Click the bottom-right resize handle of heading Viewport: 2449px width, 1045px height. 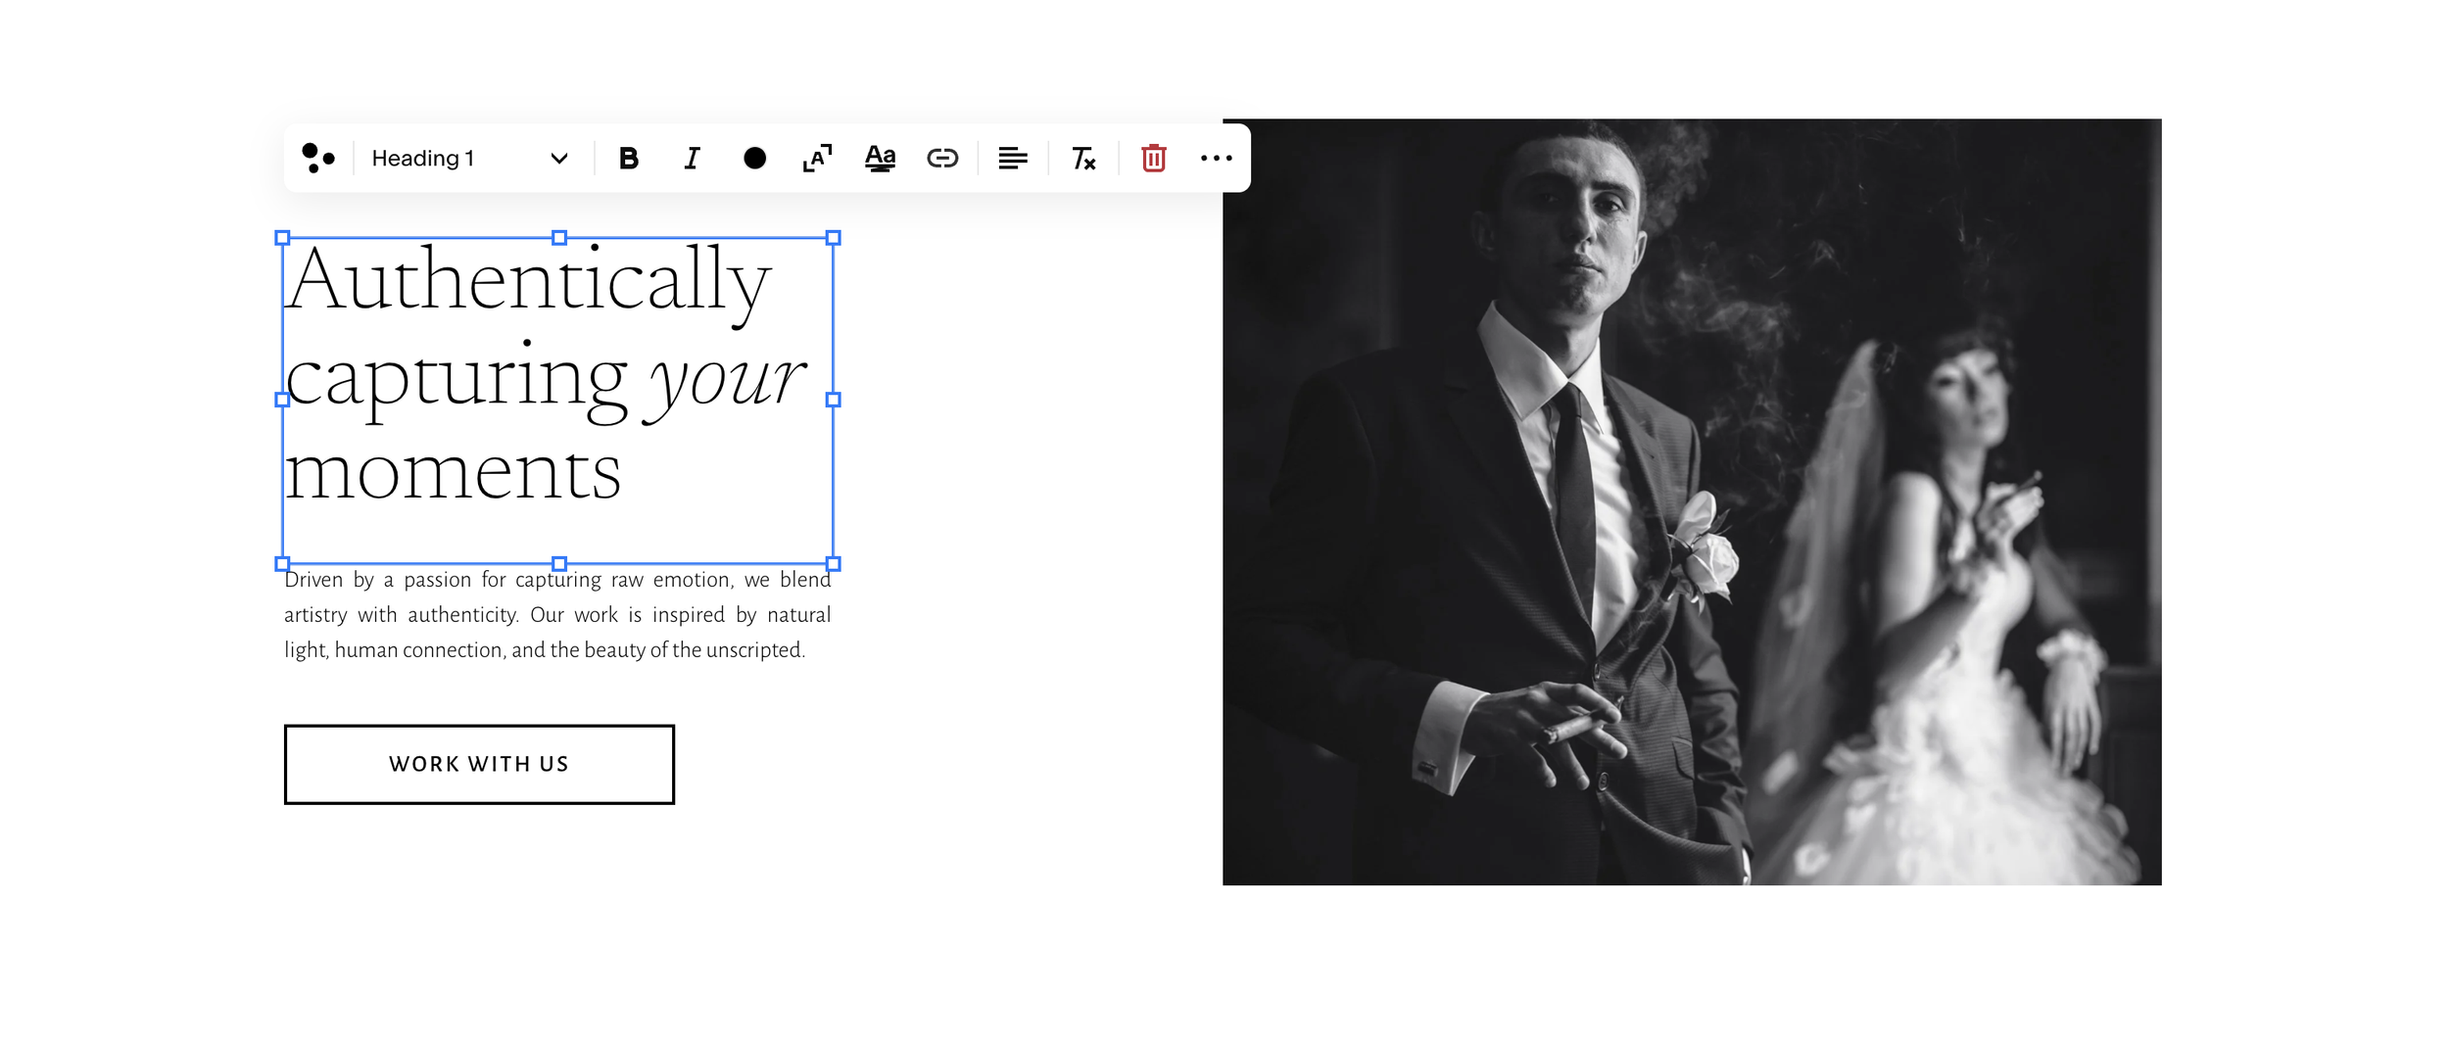click(834, 563)
